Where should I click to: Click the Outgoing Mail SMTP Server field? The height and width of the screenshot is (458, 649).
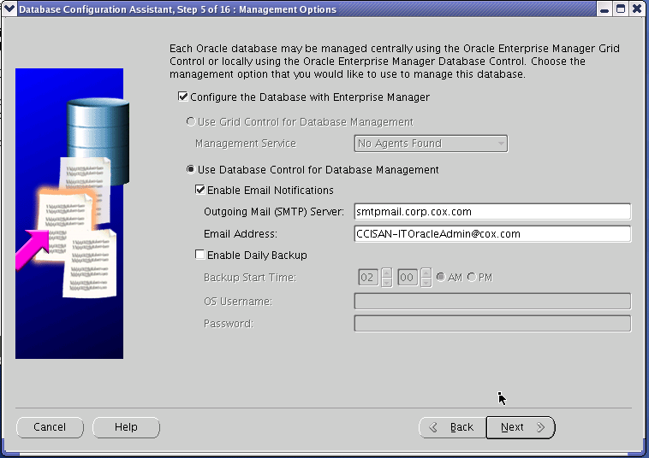[492, 211]
